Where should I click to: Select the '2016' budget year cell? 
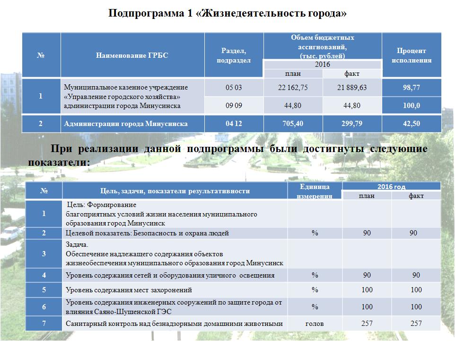pyautogui.click(x=323, y=64)
